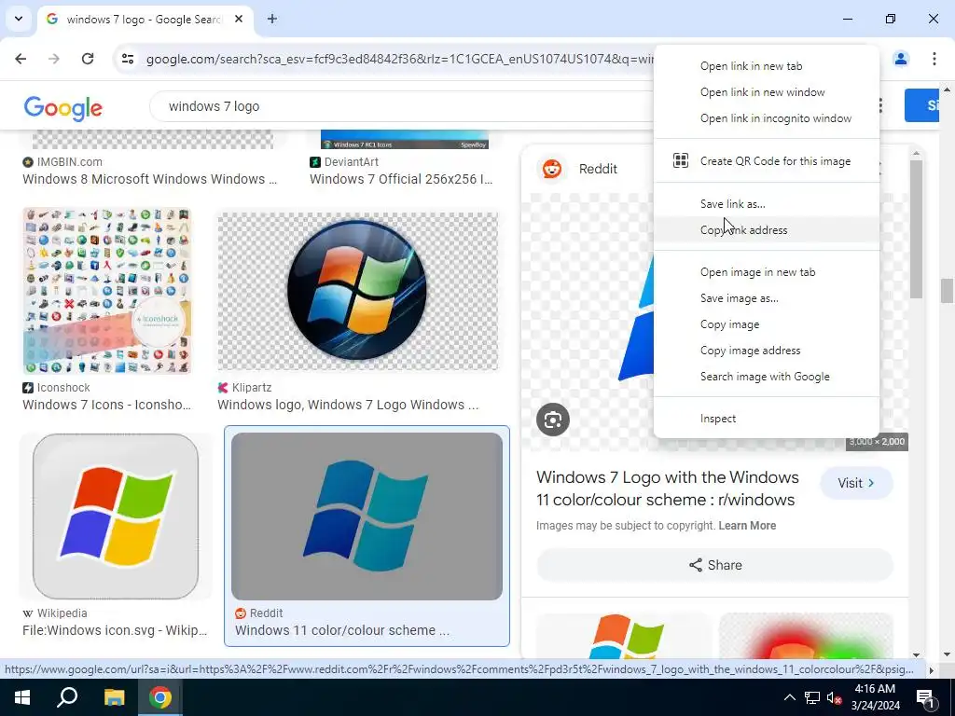
Task: Open taskbar search magnifier
Action: 67,697
